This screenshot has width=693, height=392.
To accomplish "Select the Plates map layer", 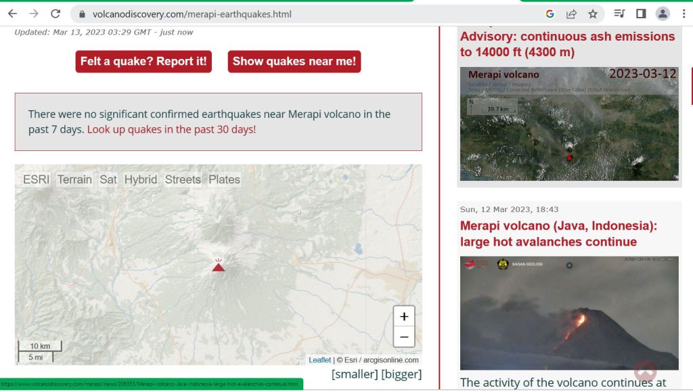I will [x=224, y=179].
